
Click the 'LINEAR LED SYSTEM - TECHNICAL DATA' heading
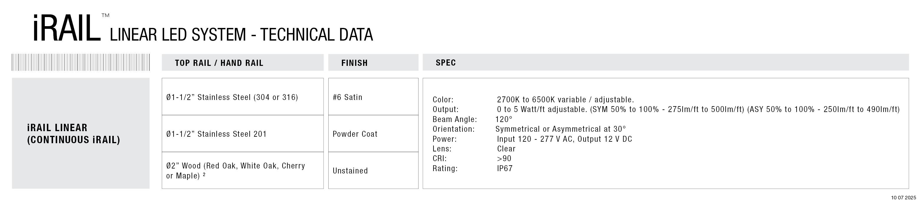click(x=241, y=35)
